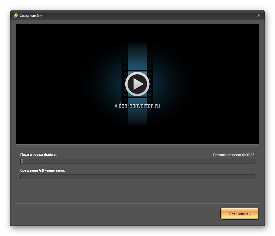The width and height of the screenshot is (275, 236).
Task: Click the Создание GIF-анимации progress bar
Action: tap(137, 177)
